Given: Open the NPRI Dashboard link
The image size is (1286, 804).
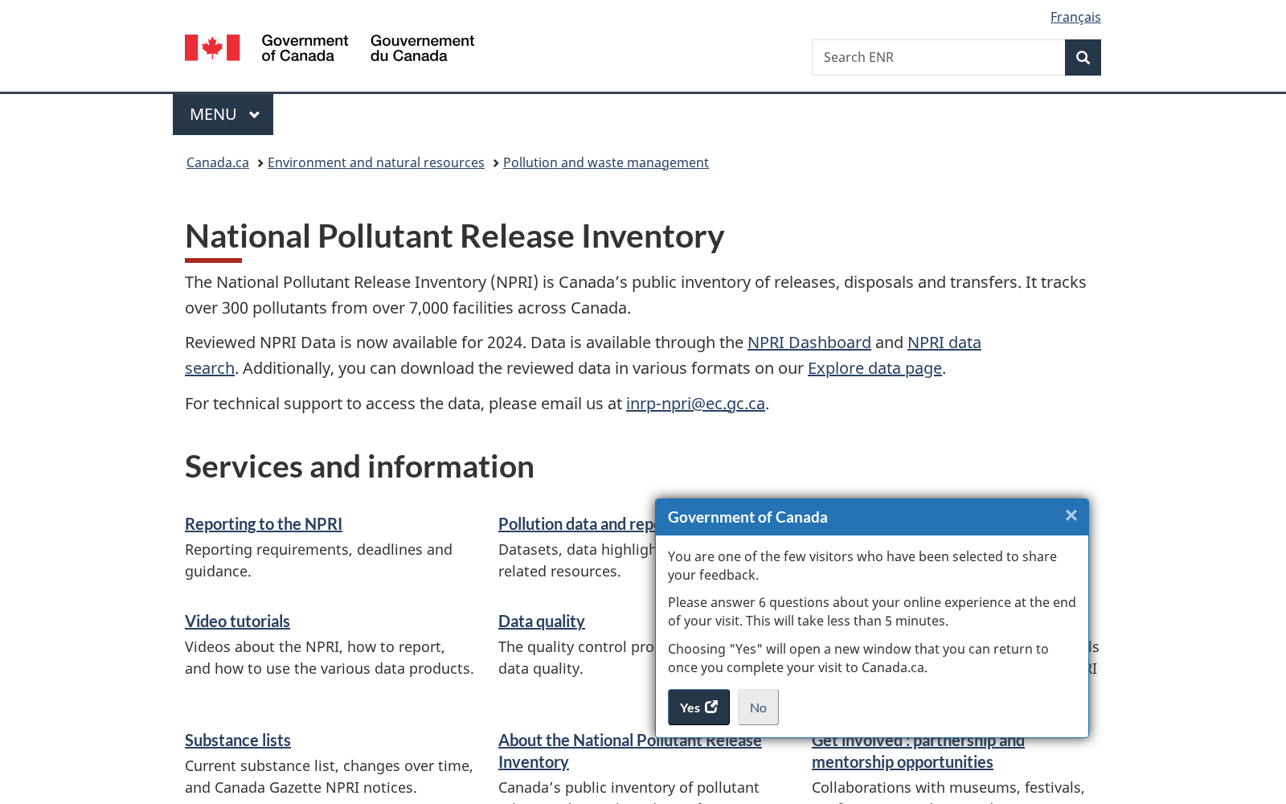Looking at the screenshot, I should coord(809,343).
